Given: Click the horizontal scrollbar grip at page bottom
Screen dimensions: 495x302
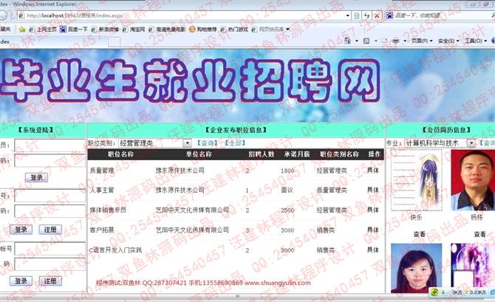Looking at the screenshot, I should point(237,297).
